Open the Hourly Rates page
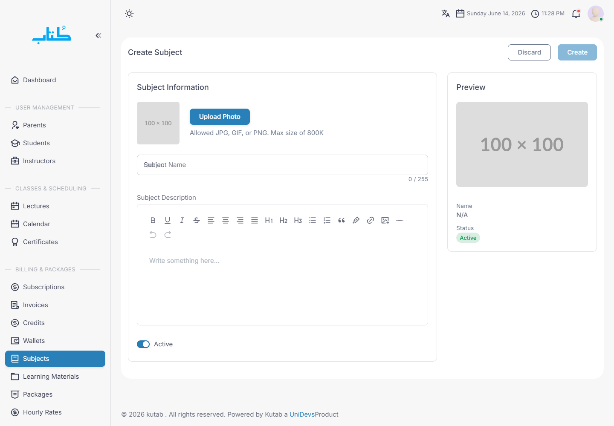This screenshot has width=614, height=426. point(55,412)
